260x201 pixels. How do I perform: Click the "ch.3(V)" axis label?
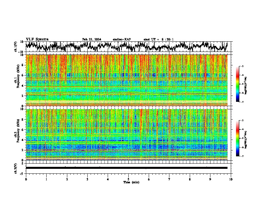tap(16, 168)
